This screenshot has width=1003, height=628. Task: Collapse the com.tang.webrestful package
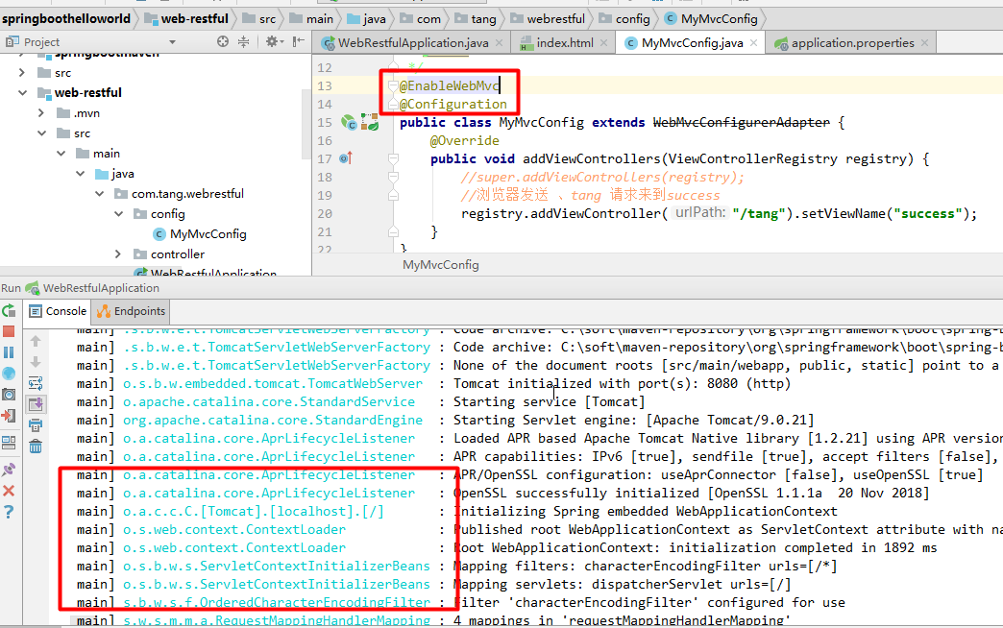pyautogui.click(x=99, y=194)
